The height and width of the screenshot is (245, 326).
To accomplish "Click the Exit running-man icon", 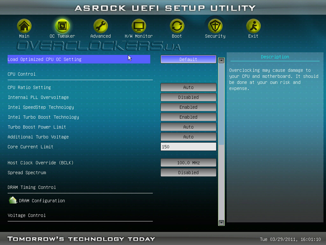I will 253,26.
